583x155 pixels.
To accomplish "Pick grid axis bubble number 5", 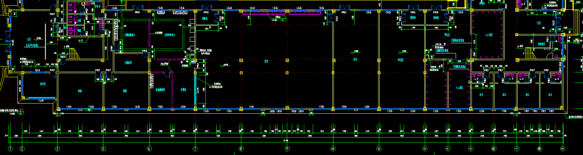I will coord(103,149).
